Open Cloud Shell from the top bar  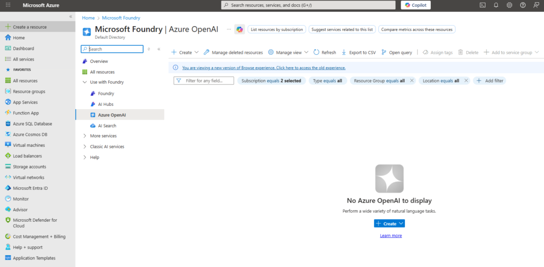[482, 5]
